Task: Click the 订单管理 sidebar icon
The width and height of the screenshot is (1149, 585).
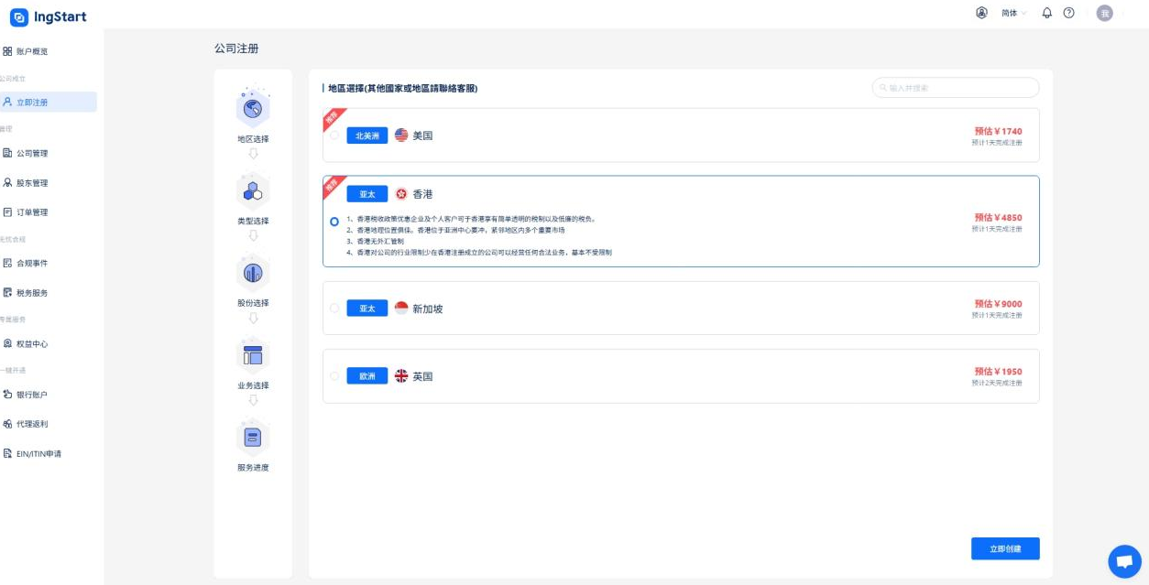Action: [7, 211]
